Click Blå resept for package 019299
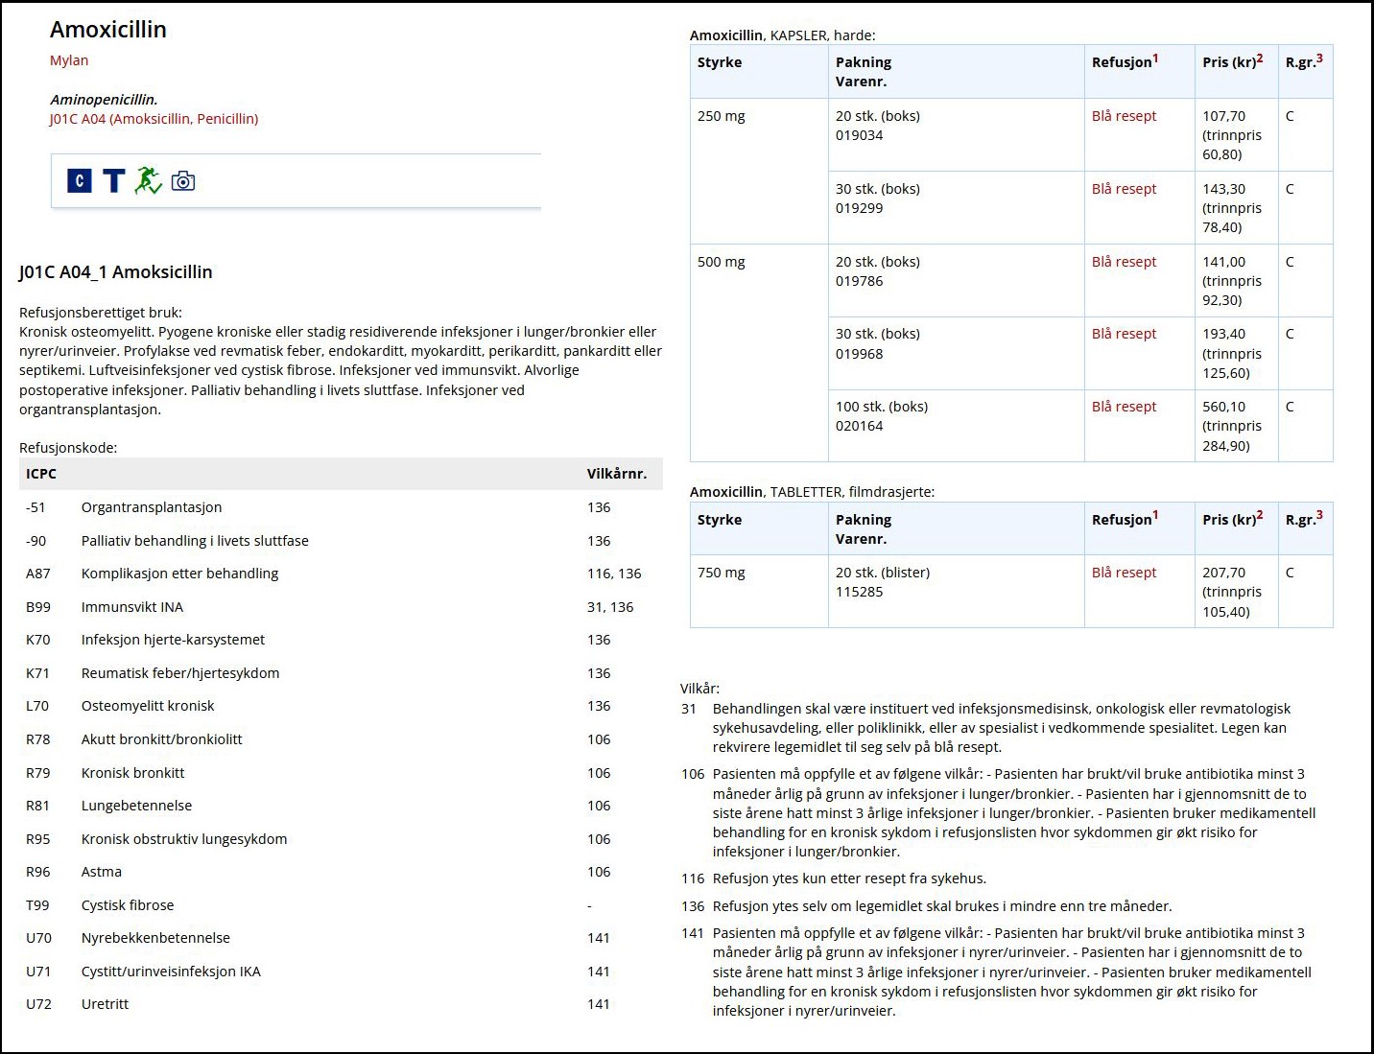 (x=1124, y=189)
